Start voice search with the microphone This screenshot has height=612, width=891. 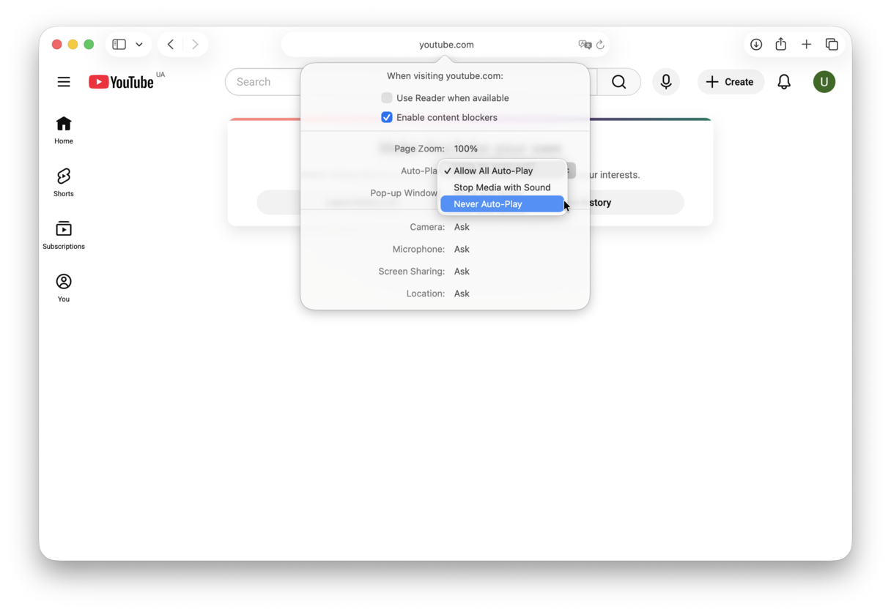[x=666, y=82]
